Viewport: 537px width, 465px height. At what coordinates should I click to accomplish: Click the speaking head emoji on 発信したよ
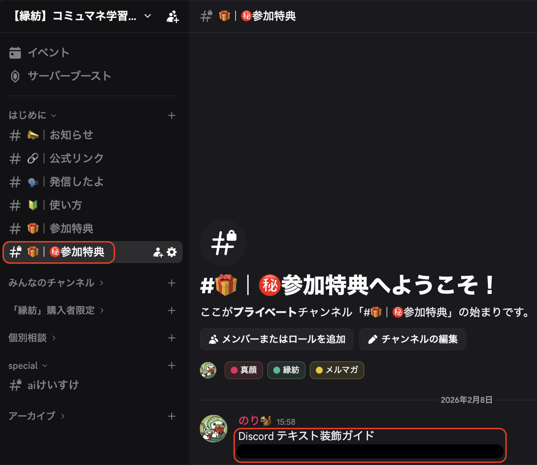coord(33,182)
